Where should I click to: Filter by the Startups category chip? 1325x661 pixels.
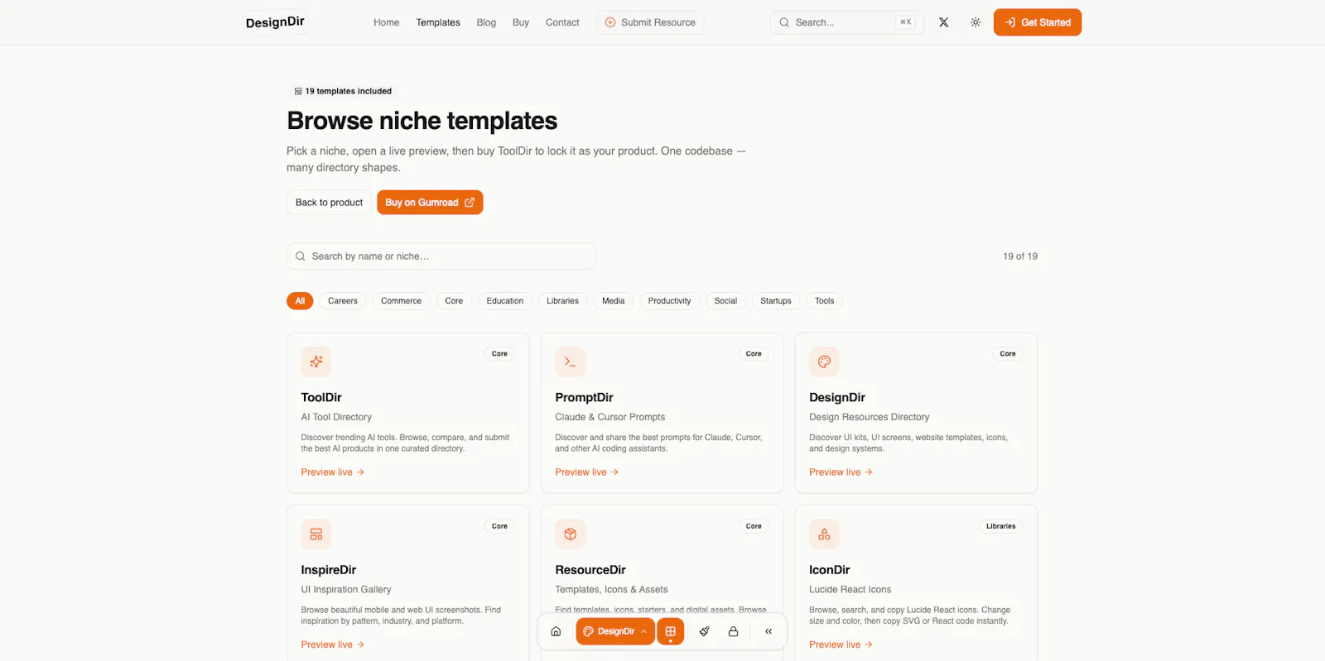coord(776,301)
